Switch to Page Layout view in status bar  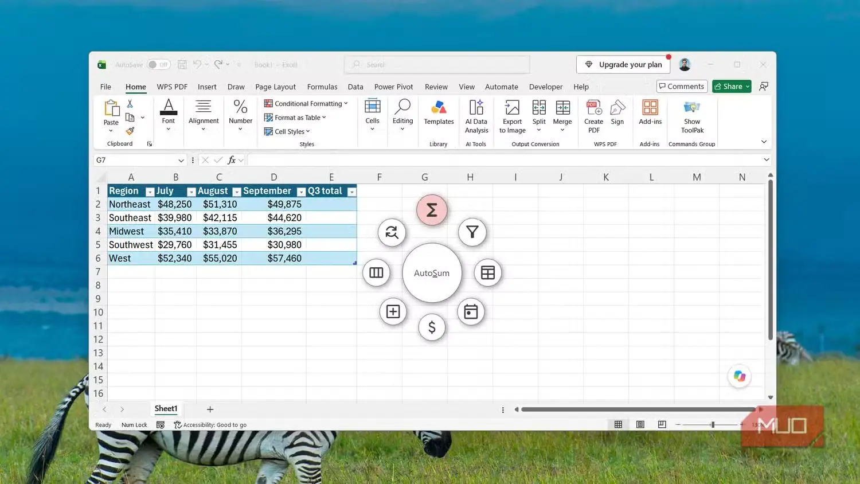click(640, 424)
